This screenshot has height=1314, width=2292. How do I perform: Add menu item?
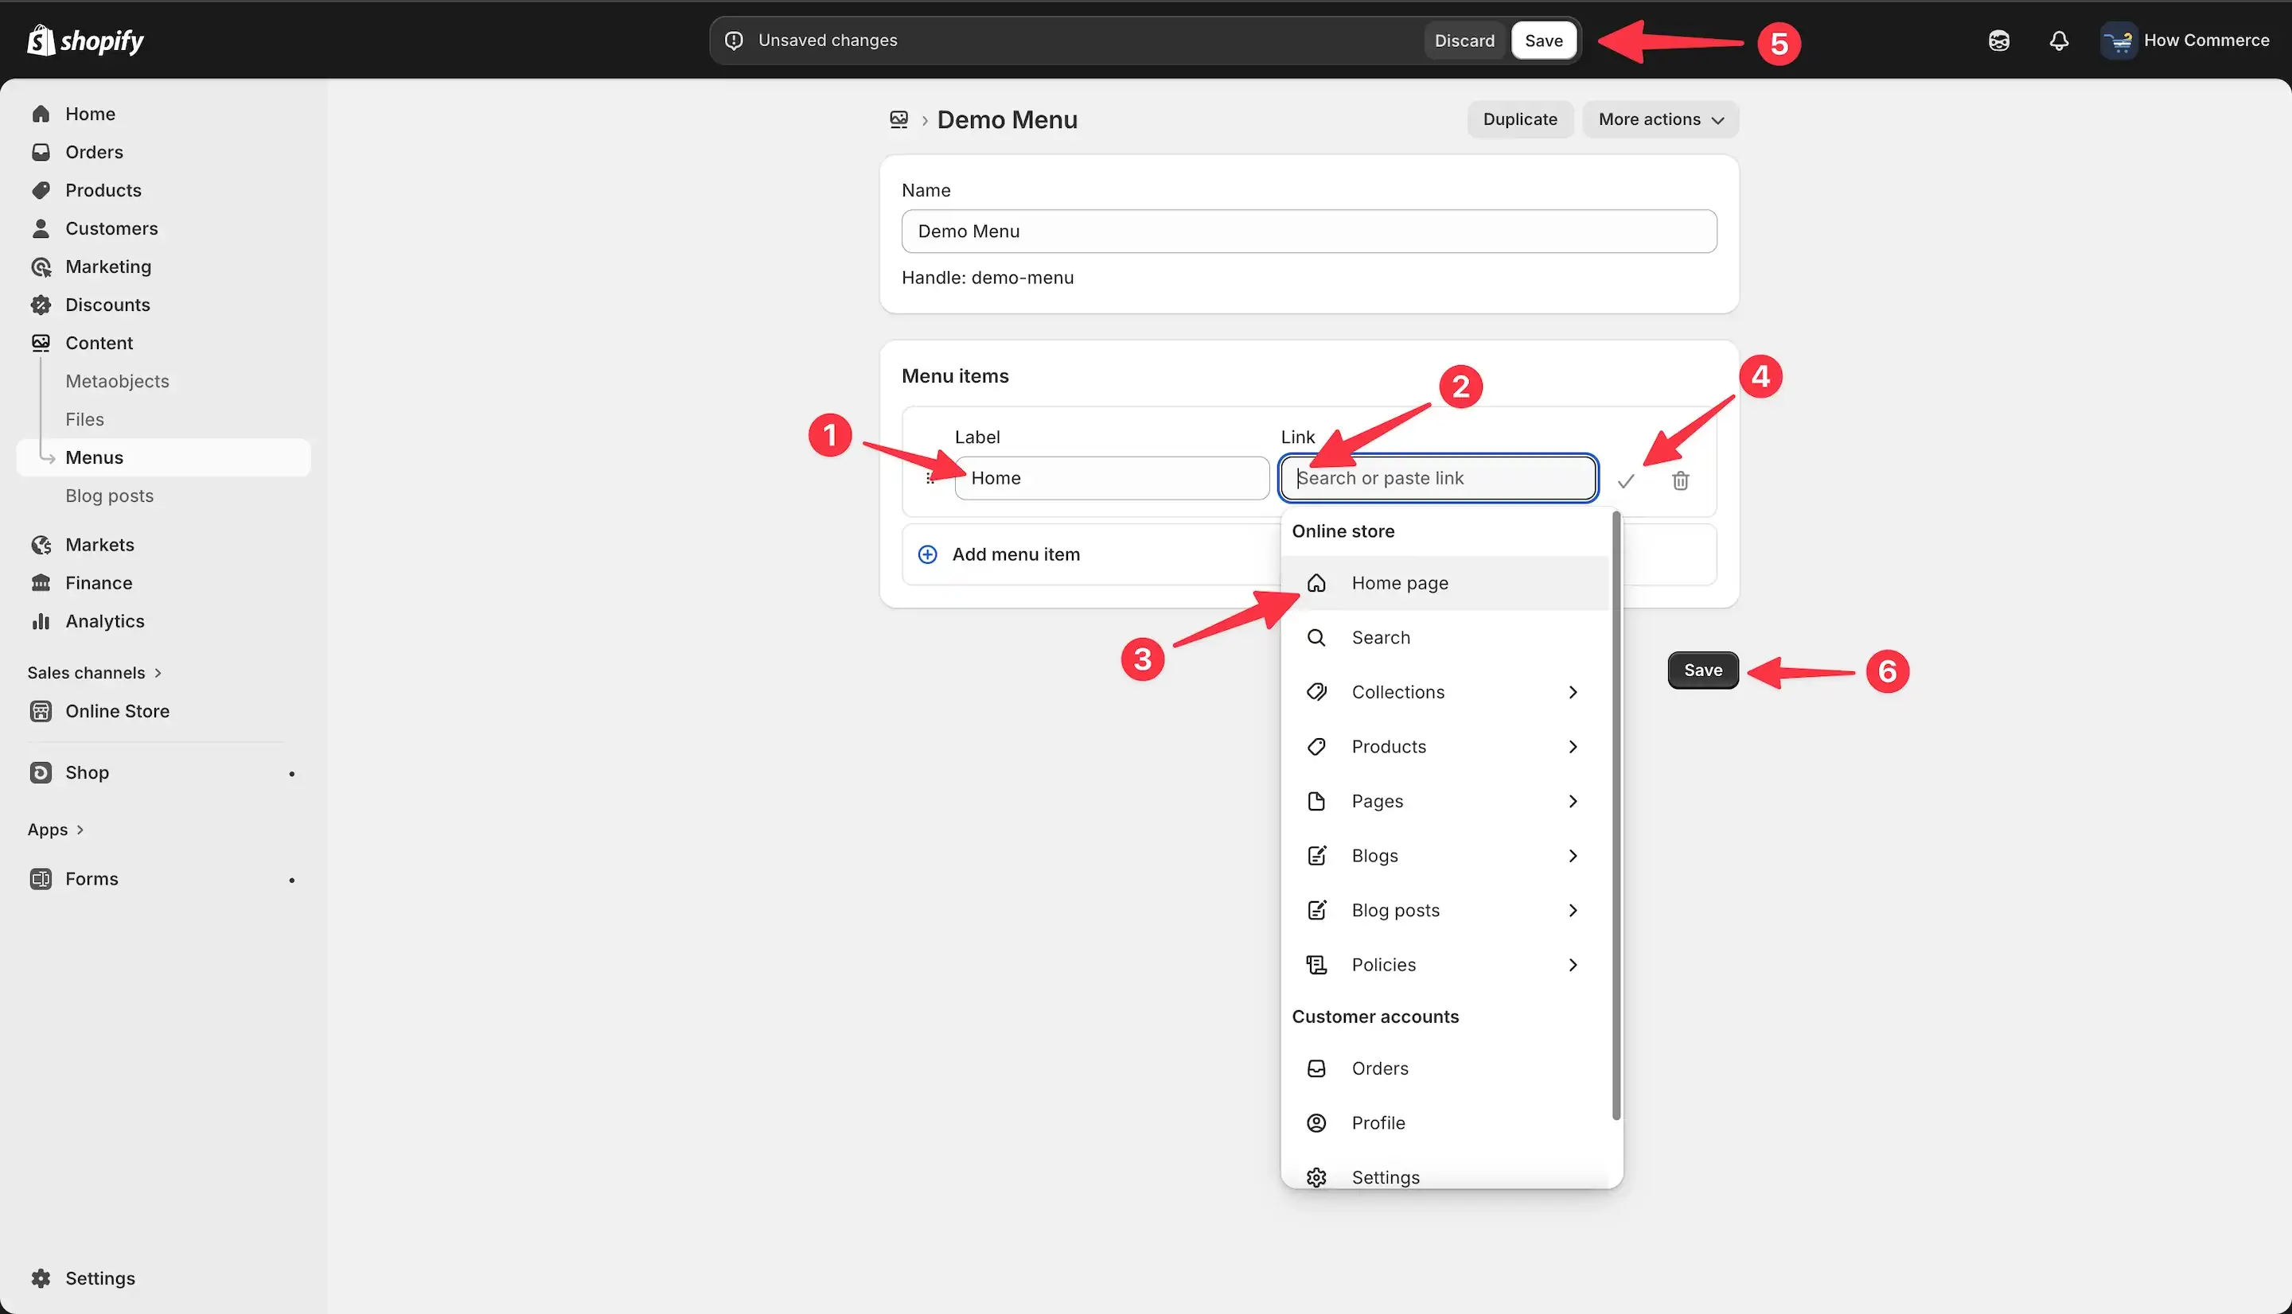click(1015, 554)
